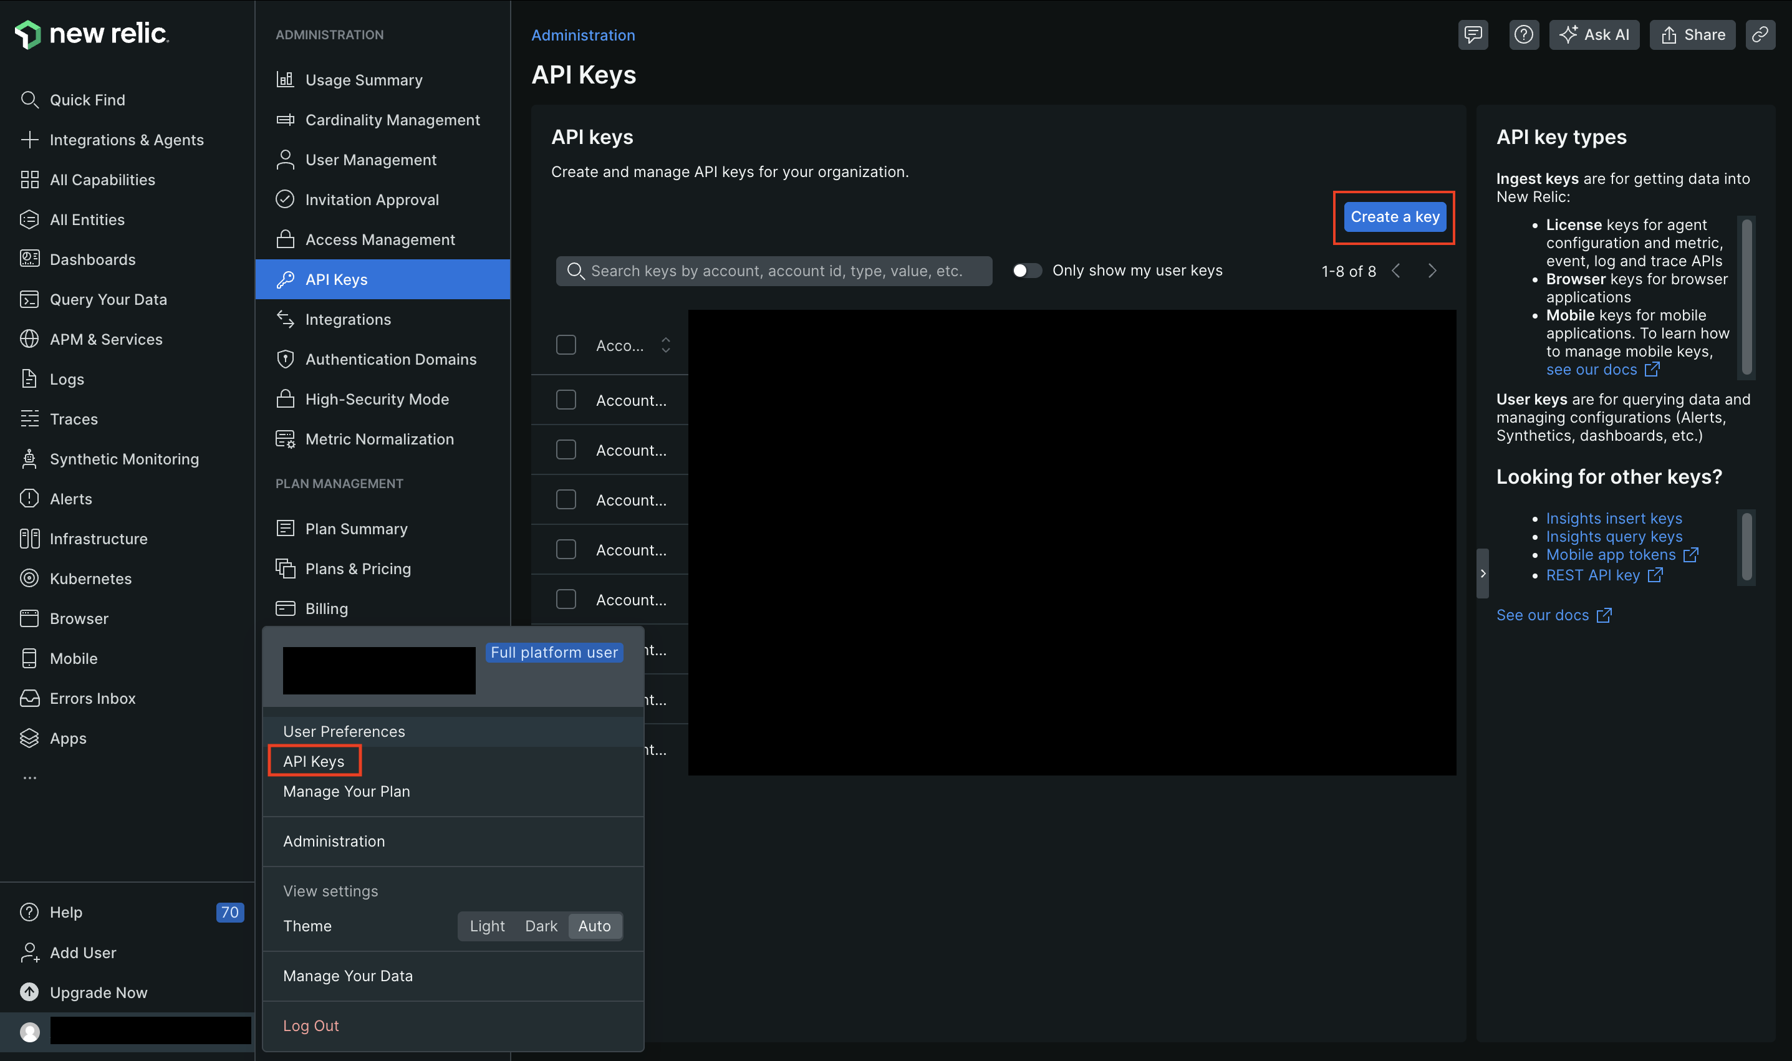Screen dimensions: 1792x1061
Task: Open User Management in Administration menu
Action: [370, 160]
